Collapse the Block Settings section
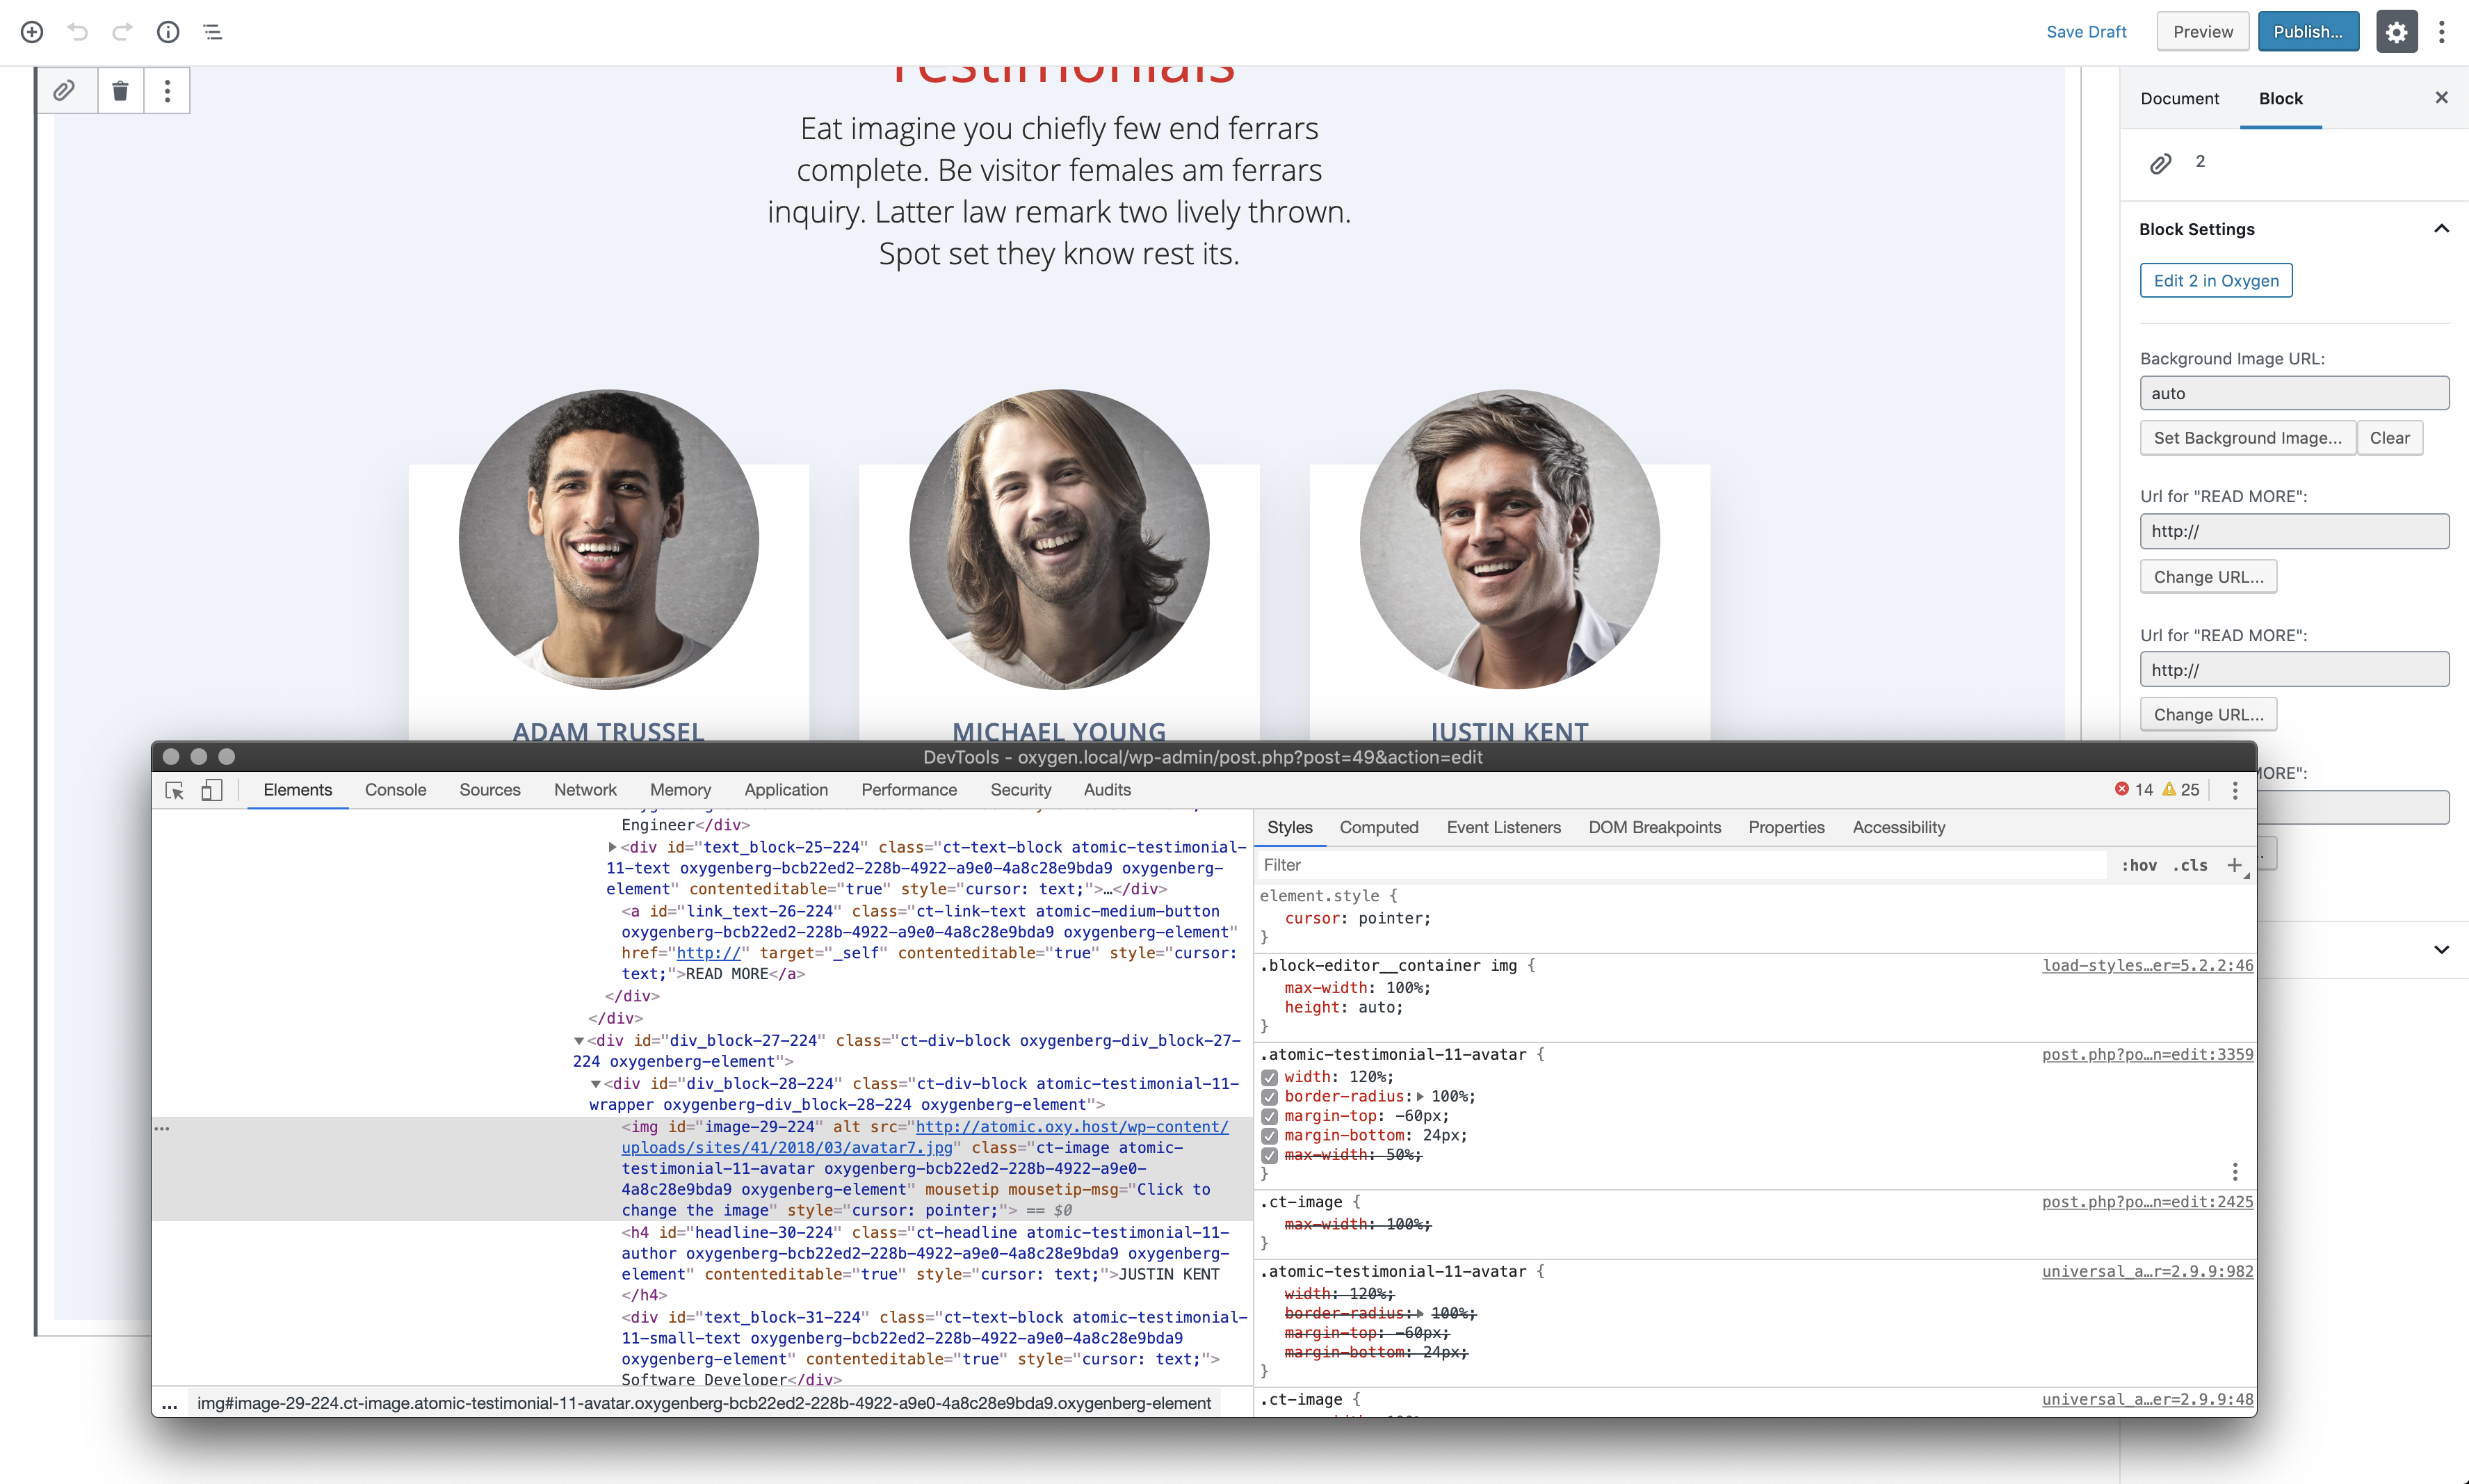 click(2442, 229)
